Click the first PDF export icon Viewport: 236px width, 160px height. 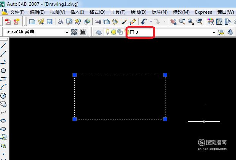(x=8, y=22)
